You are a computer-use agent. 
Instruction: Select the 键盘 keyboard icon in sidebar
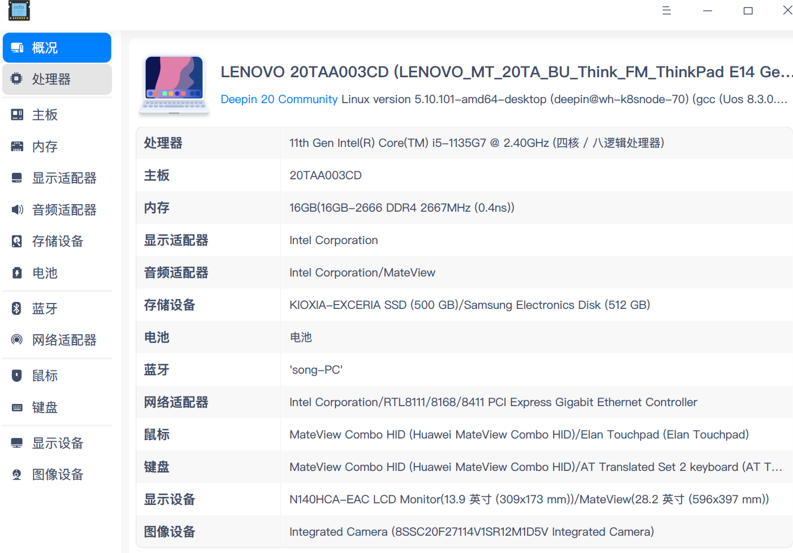[x=17, y=407]
